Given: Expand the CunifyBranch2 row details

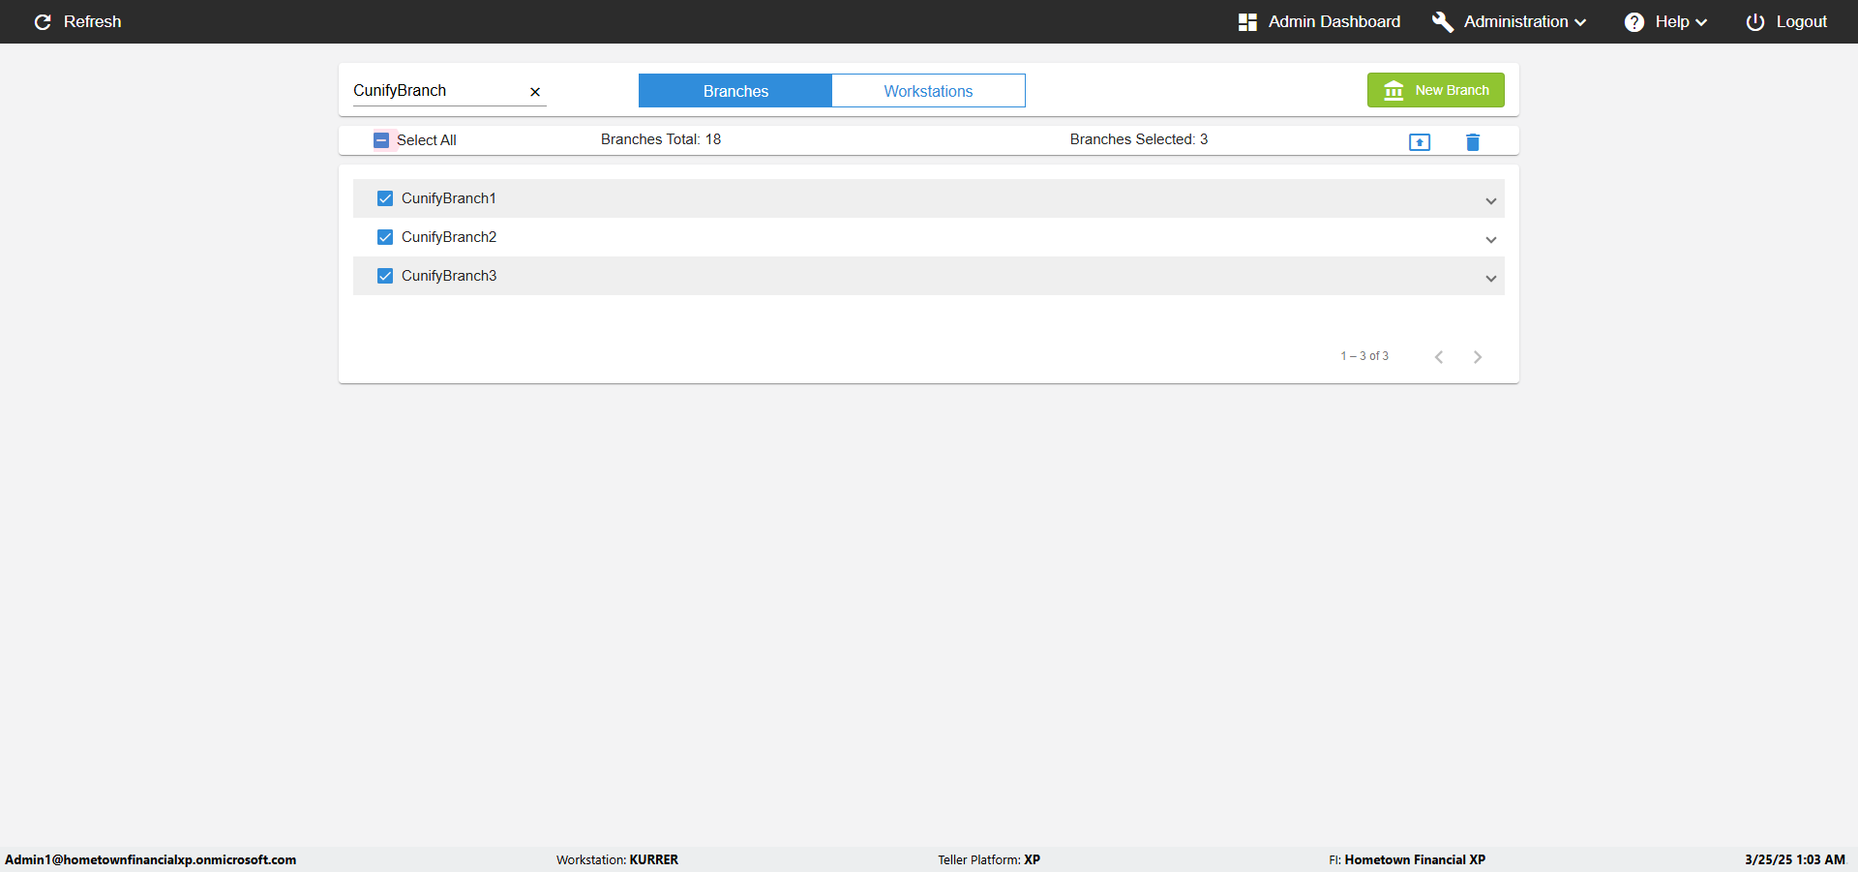Looking at the screenshot, I should click(1491, 240).
